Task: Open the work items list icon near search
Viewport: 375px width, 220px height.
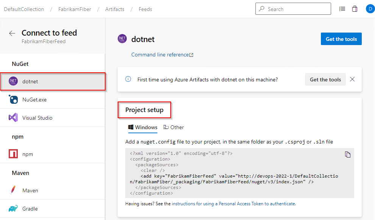Action: pos(342,8)
